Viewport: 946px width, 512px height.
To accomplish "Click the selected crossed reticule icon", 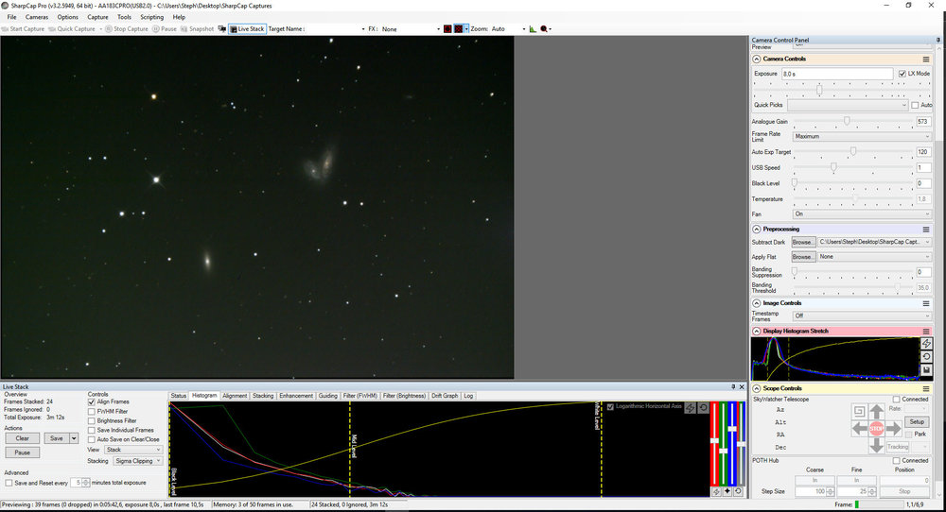I will (x=459, y=29).
